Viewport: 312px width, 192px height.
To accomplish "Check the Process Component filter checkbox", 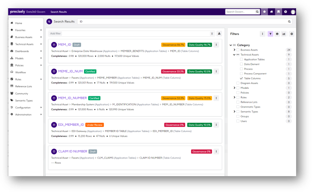I will pyautogui.click(x=241, y=74).
